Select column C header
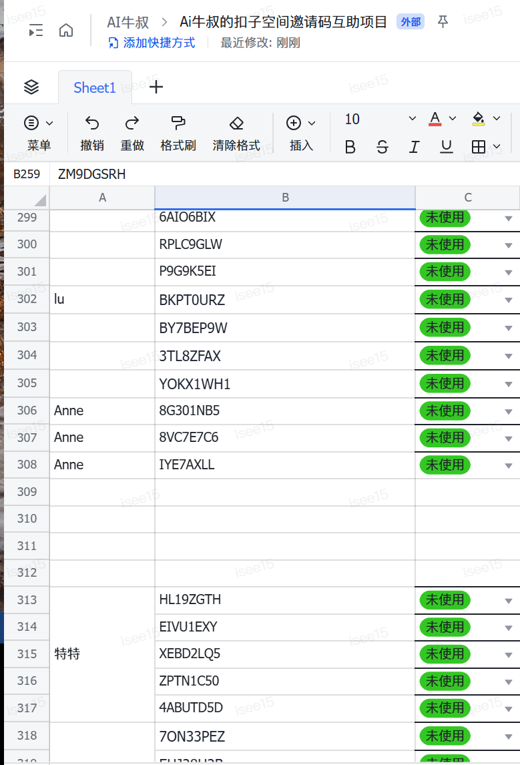 (x=467, y=198)
